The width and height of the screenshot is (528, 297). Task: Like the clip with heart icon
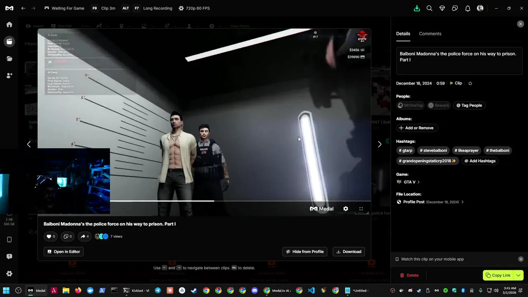pyautogui.click(x=51, y=236)
